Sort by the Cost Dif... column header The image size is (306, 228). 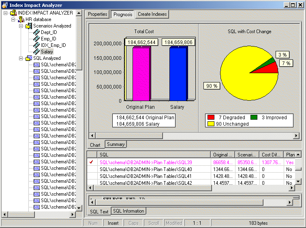click(x=271, y=155)
